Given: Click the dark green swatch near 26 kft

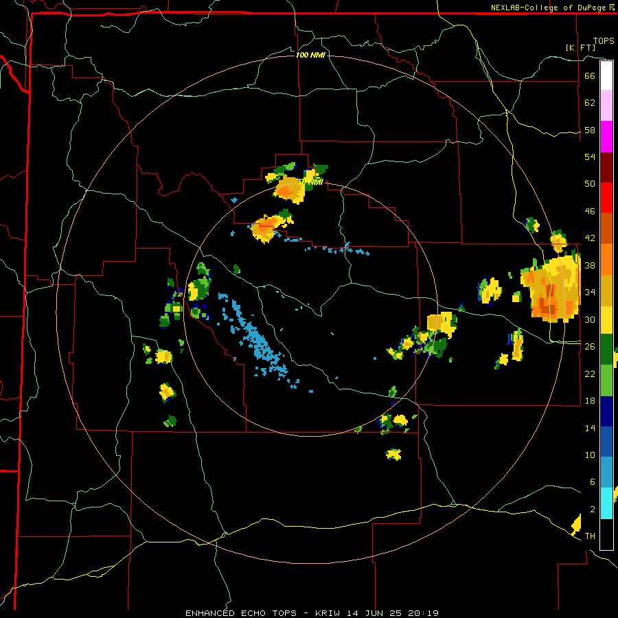Looking at the screenshot, I should point(606,350).
